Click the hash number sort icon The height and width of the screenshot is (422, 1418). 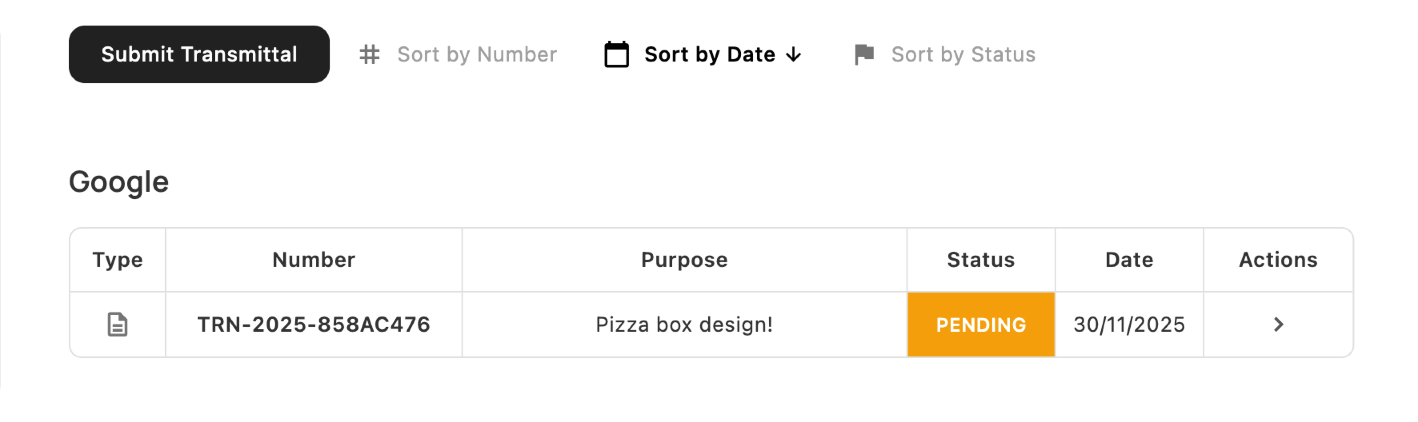(369, 54)
